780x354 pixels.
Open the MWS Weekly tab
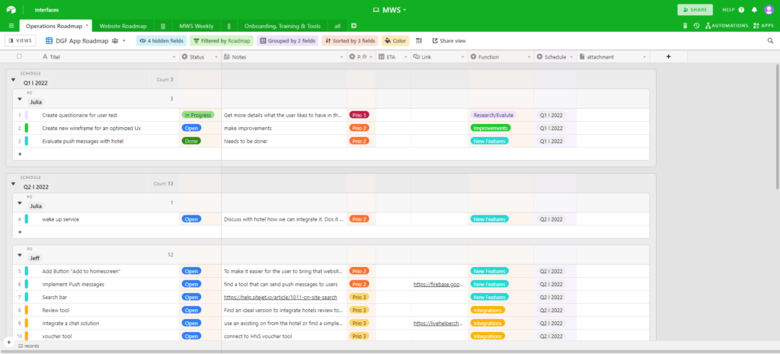[x=196, y=26]
